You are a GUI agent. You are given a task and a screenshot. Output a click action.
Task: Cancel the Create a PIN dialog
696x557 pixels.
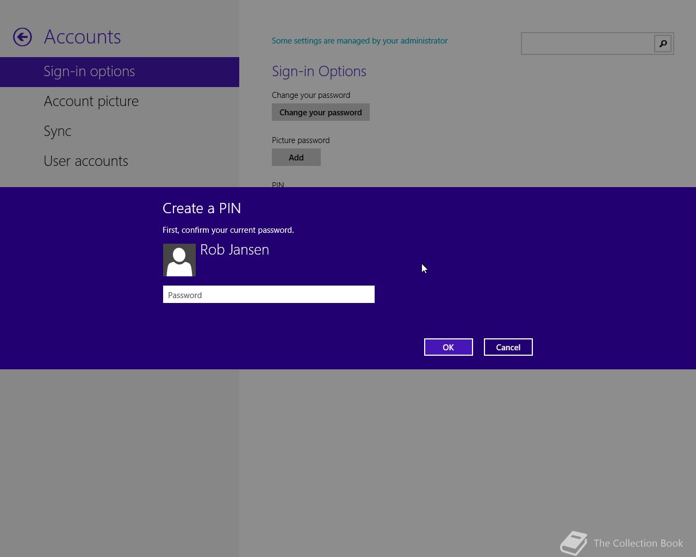[508, 347]
